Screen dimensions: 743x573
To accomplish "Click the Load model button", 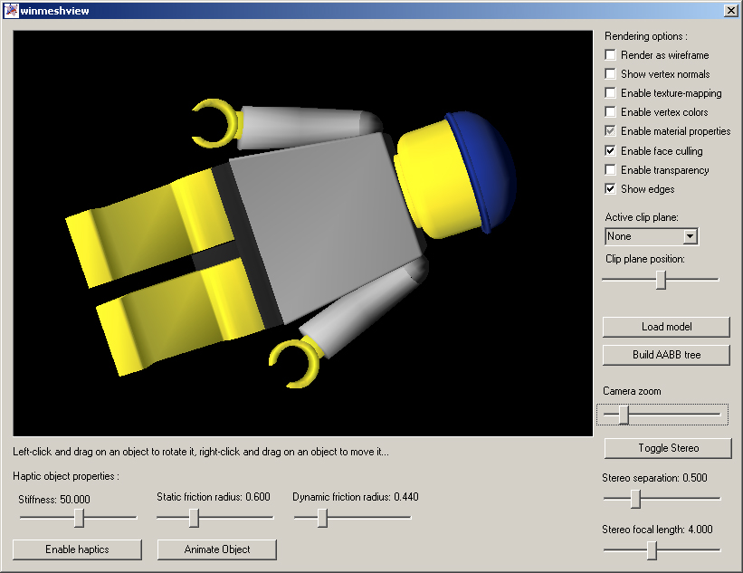I will click(666, 327).
